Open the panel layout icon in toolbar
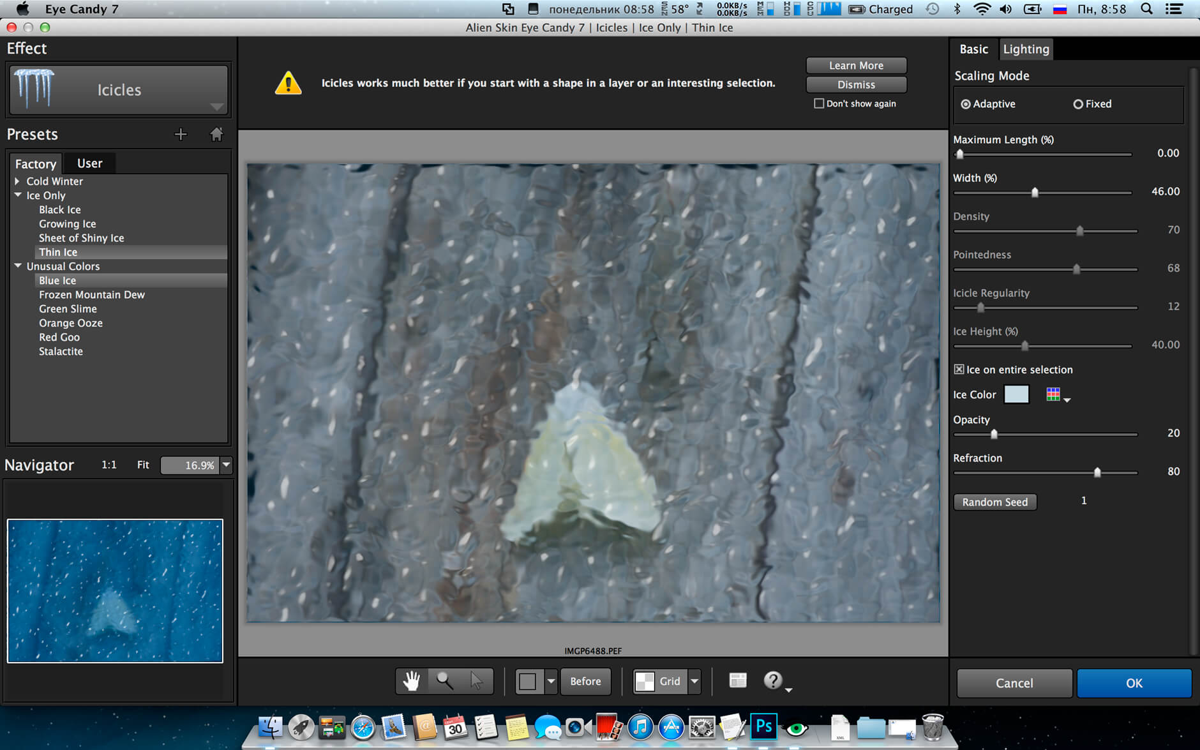Viewport: 1200px width, 750px height. (x=738, y=680)
